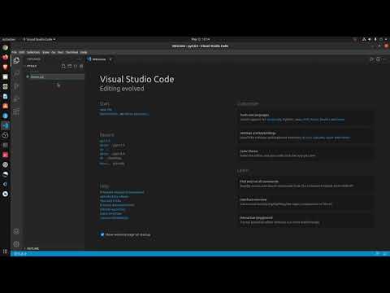390x293 pixels.
Task: Refresh the Explorer file tree
Action: coord(76,66)
